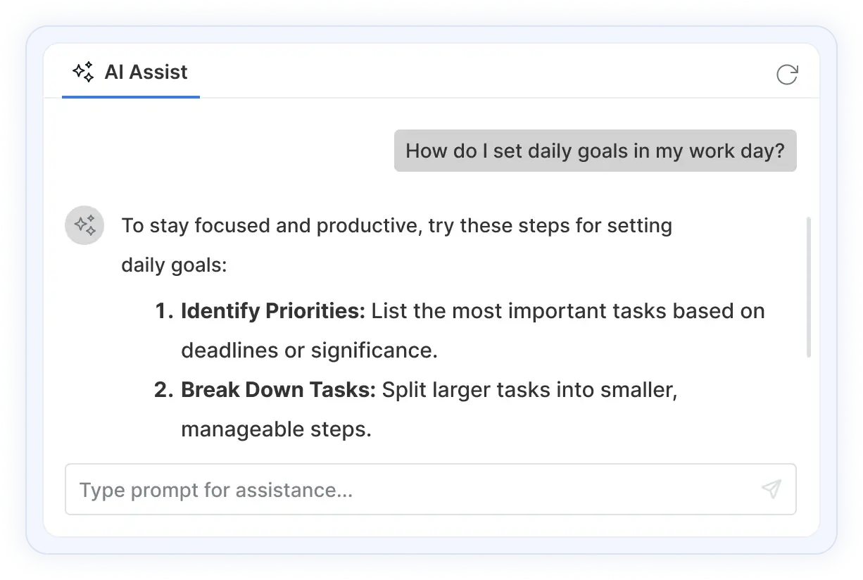The image size is (863, 580).
Task: Click list number "1." in the response
Action: click(163, 311)
